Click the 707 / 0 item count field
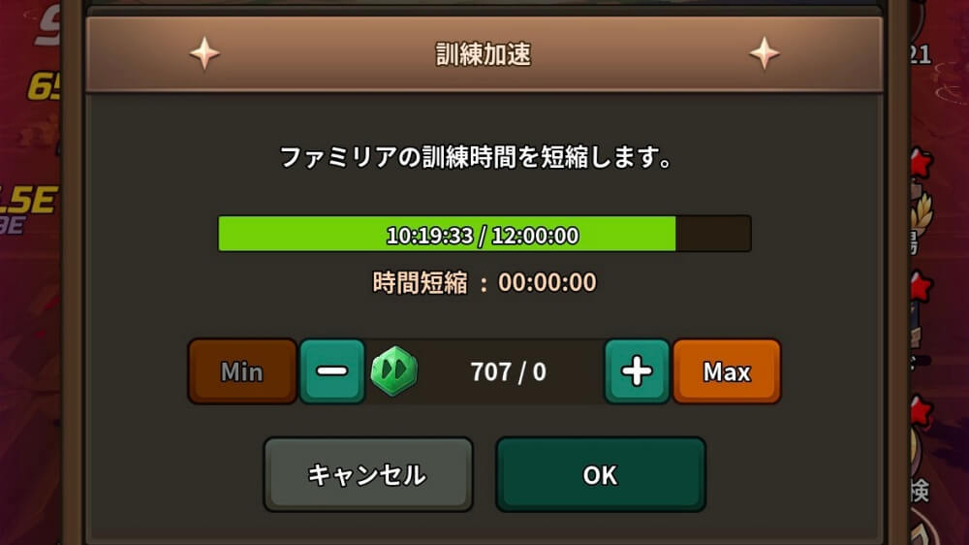 tap(508, 371)
